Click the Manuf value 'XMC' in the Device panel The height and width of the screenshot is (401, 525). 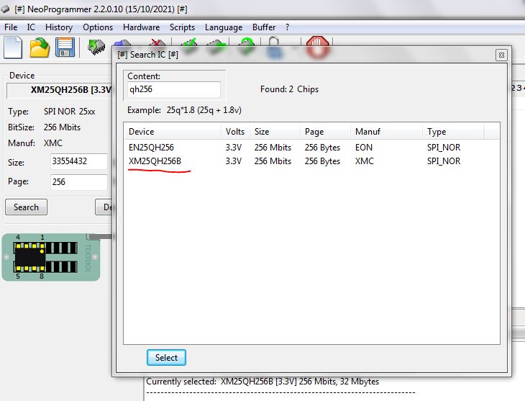click(x=53, y=143)
